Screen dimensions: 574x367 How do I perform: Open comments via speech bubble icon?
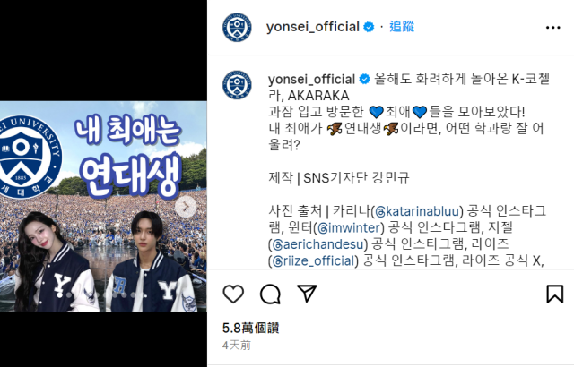point(270,294)
